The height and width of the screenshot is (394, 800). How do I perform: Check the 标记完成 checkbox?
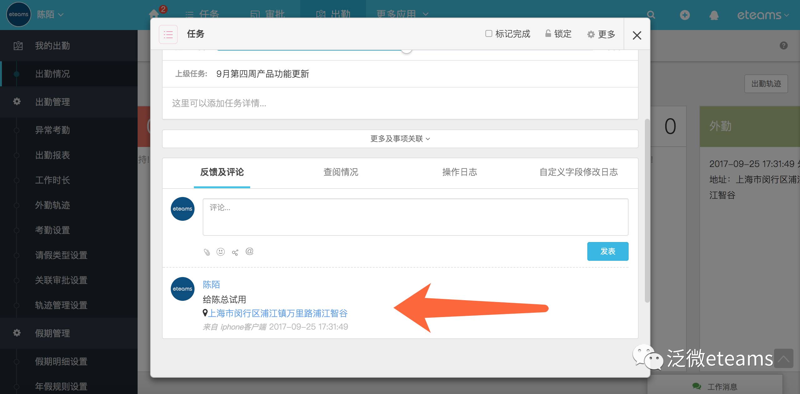(489, 33)
